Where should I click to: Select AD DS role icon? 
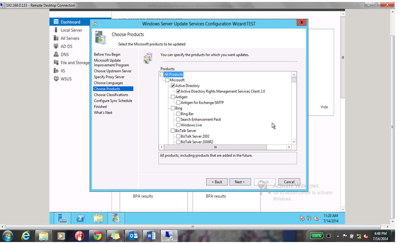pos(56,46)
